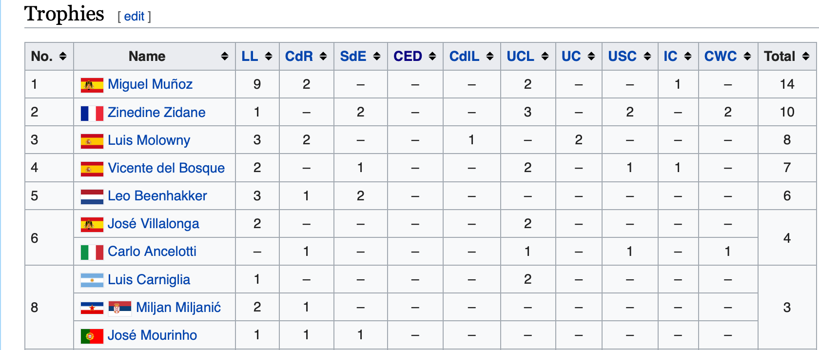Viewport: 819px width, 350px height.
Task: Click the Portuguese flag beside José Mourinho
Action: point(91,335)
